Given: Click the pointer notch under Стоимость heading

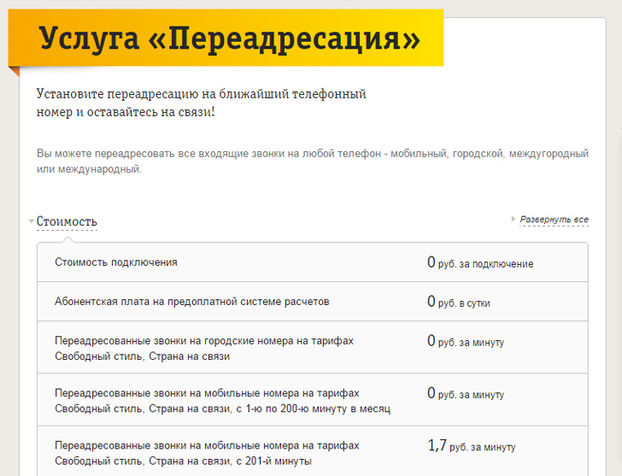Looking at the screenshot, I should pyautogui.click(x=67, y=240).
